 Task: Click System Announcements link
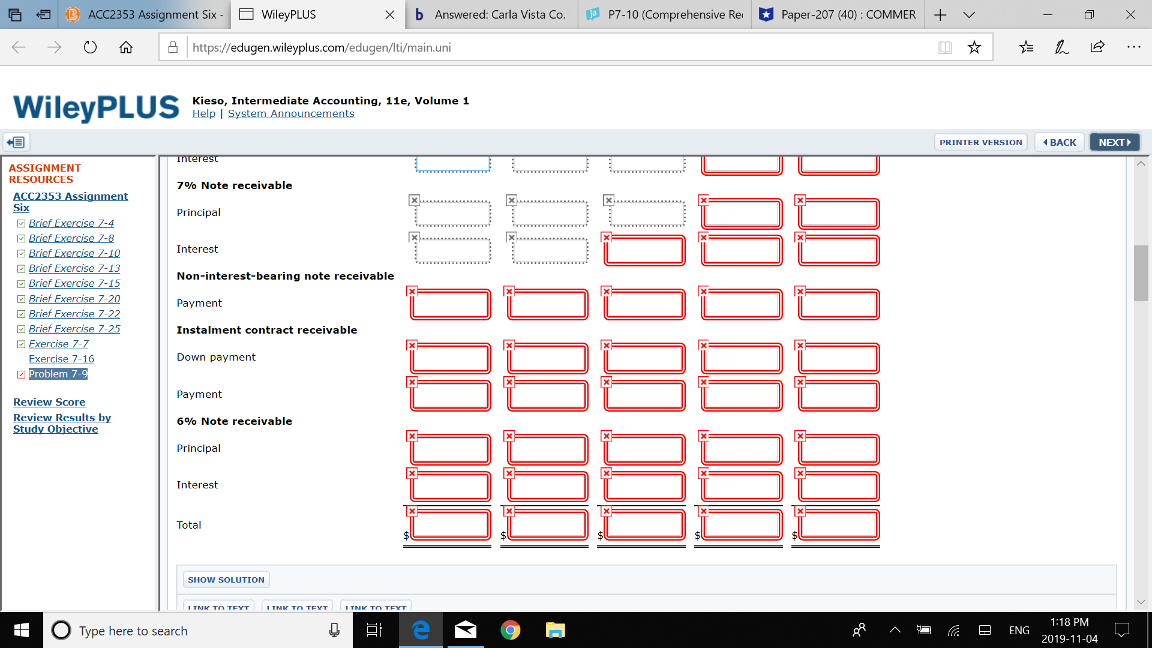click(x=290, y=113)
